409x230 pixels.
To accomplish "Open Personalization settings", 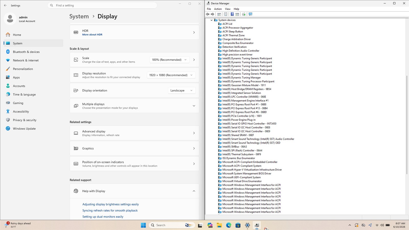I will coord(33,69).
